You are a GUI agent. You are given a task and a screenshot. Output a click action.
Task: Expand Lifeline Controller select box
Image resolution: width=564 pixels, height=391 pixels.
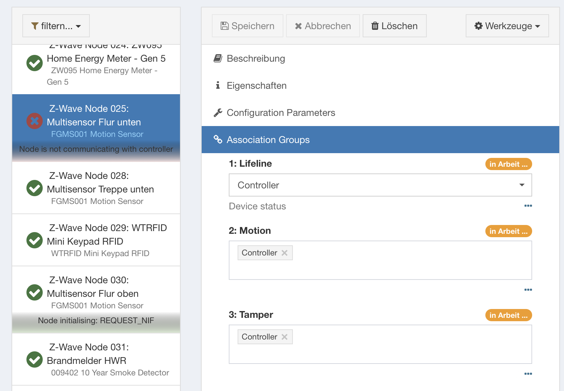tap(380, 185)
